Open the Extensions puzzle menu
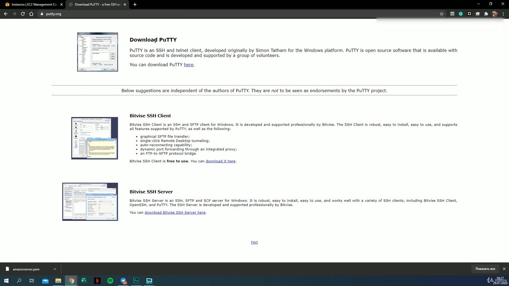 point(486,14)
